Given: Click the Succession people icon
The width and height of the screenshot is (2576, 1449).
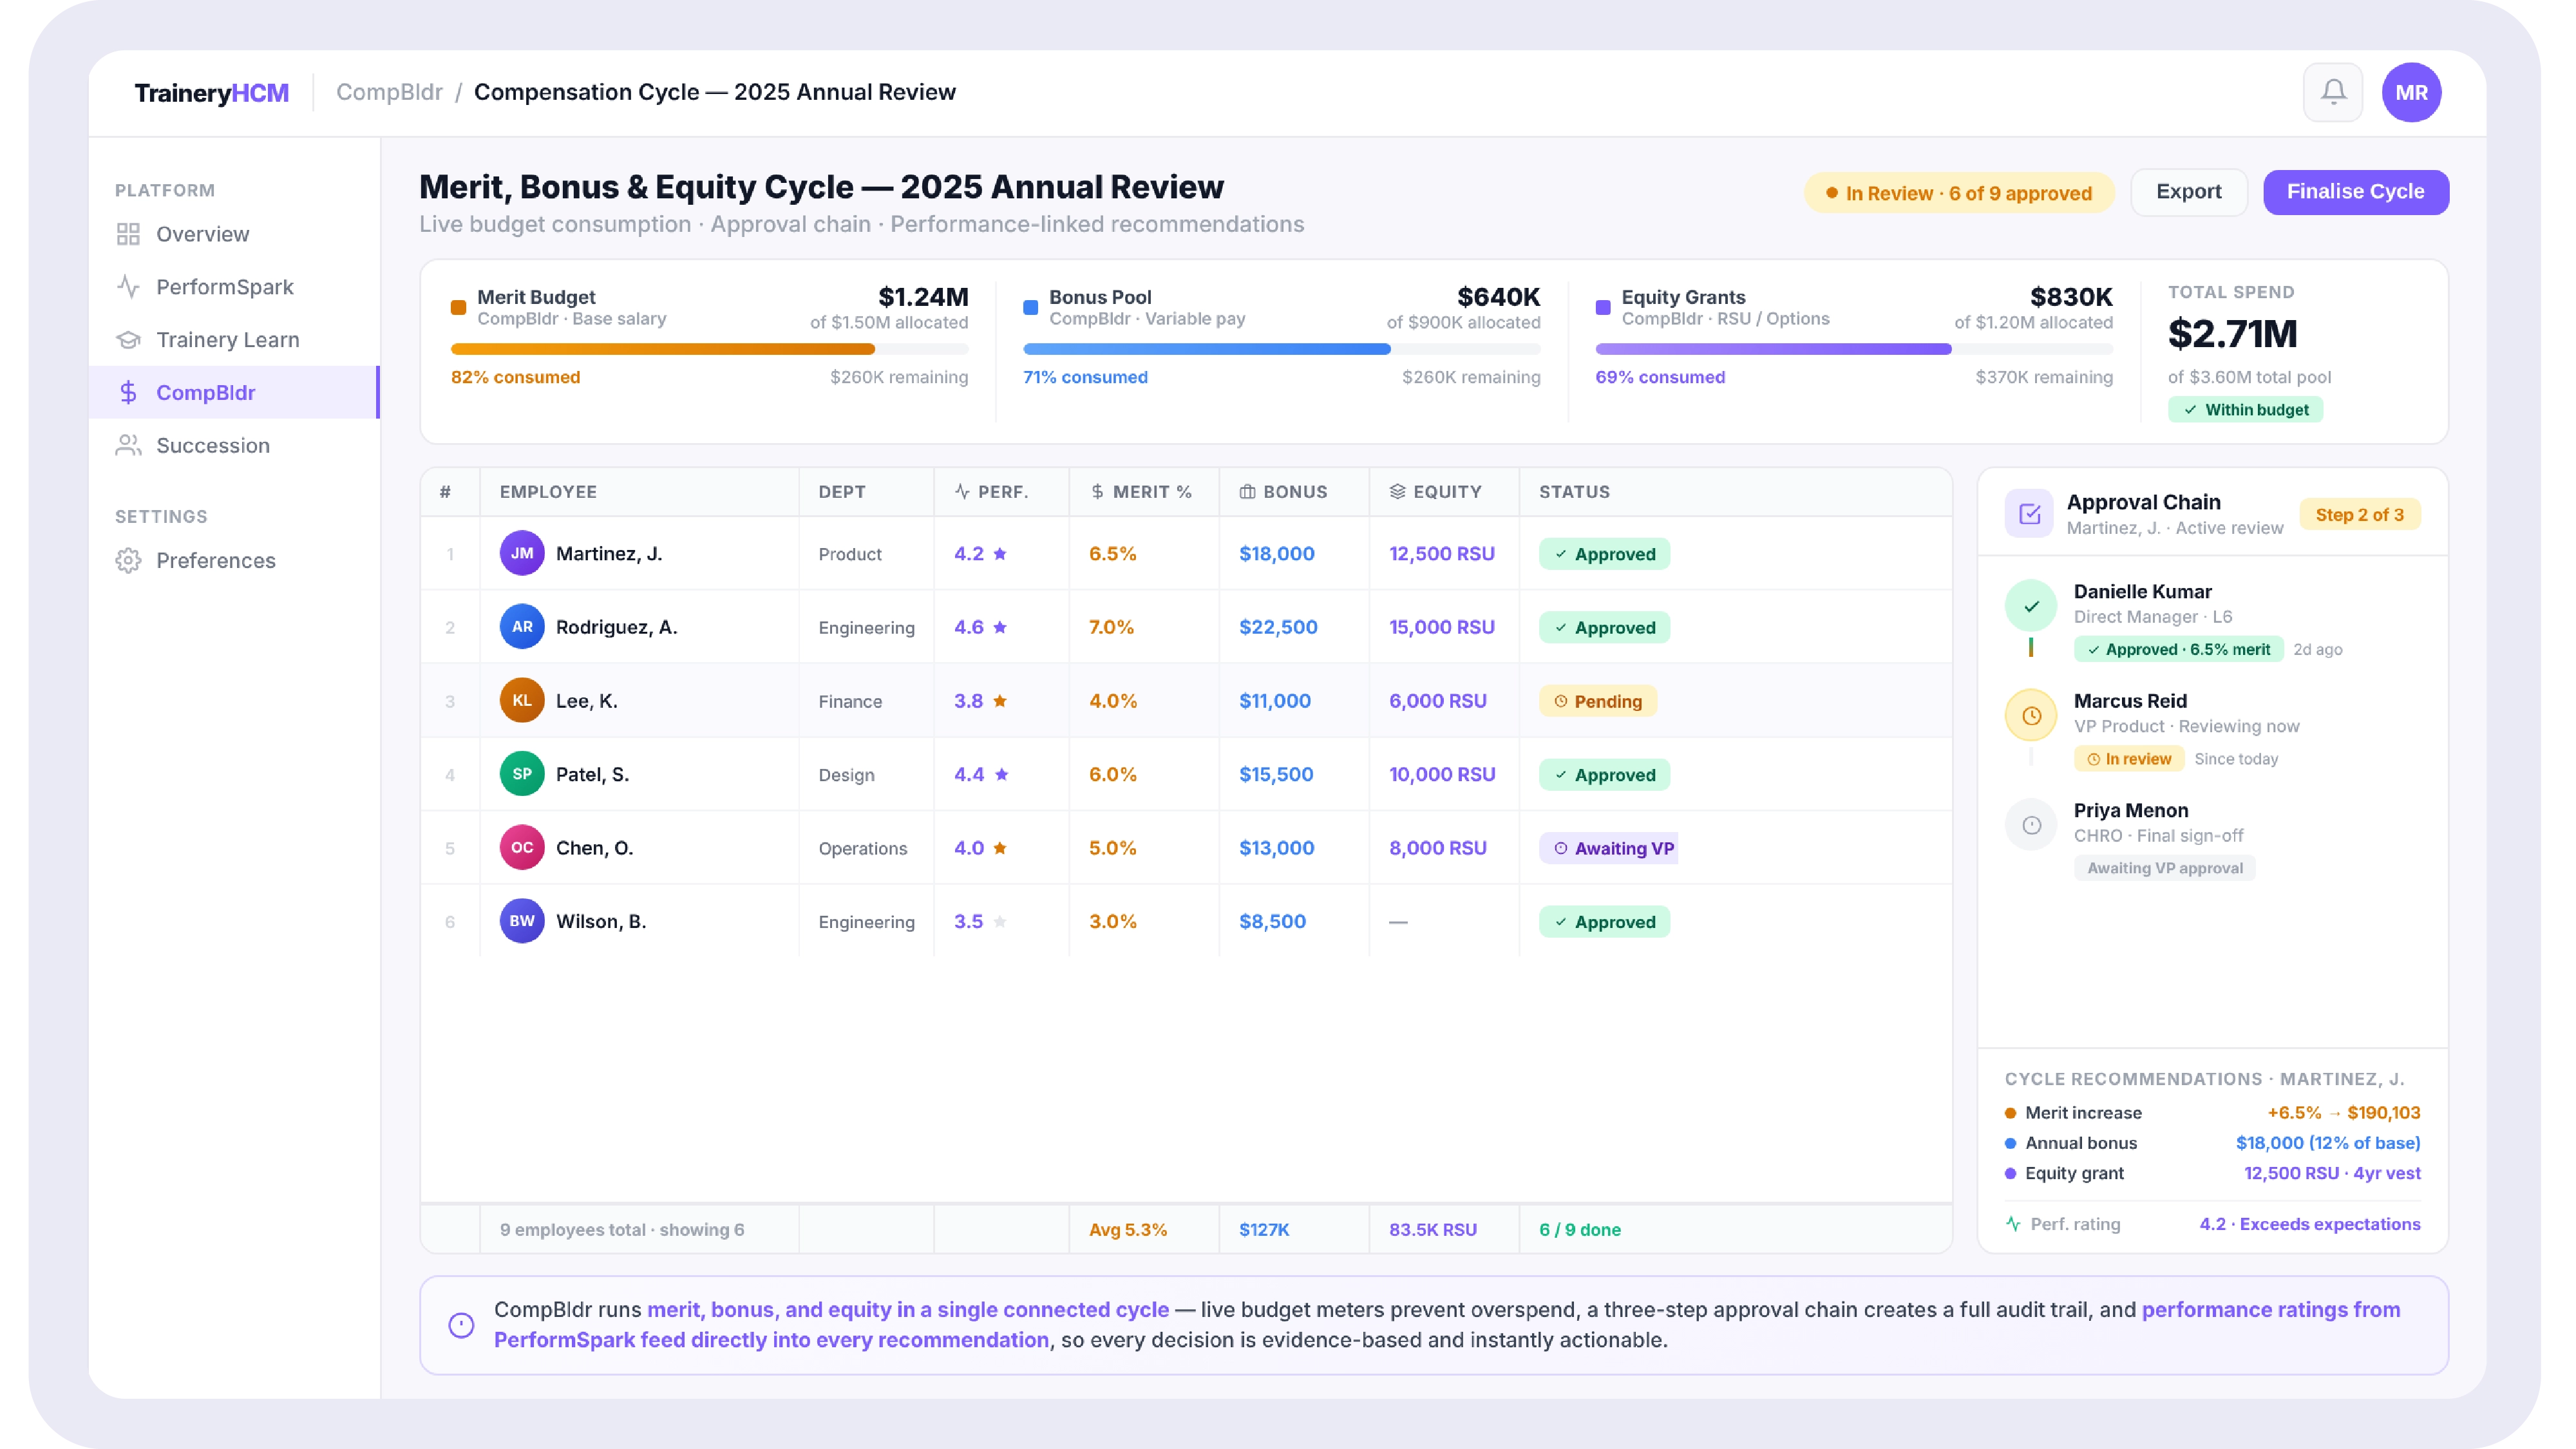Looking at the screenshot, I should point(128,446).
